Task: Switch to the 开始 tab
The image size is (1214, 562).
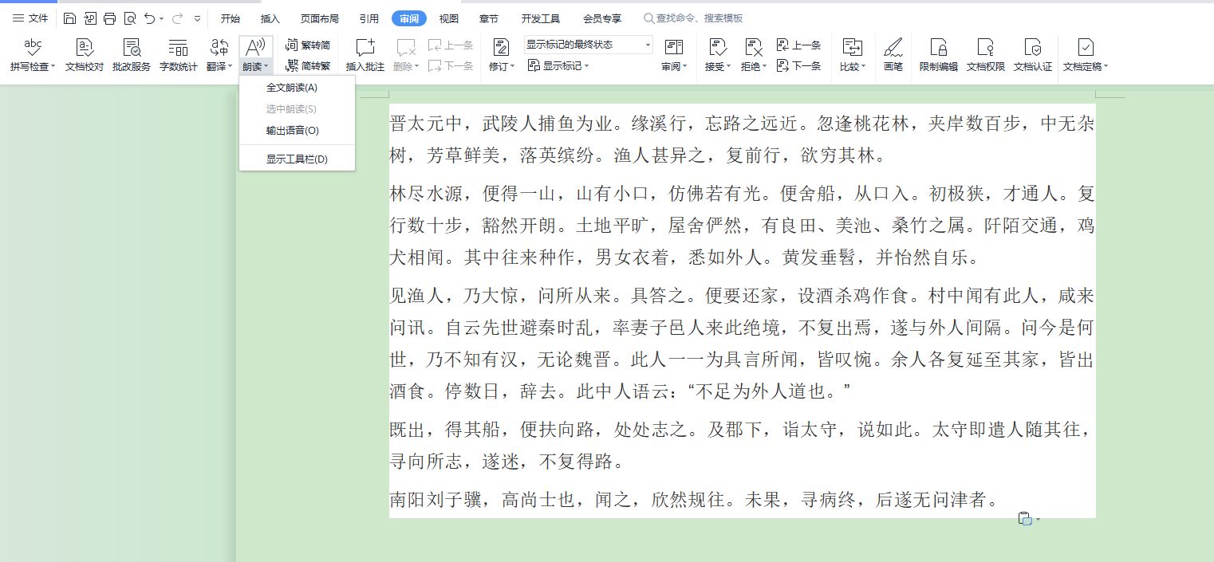Action: [231, 18]
